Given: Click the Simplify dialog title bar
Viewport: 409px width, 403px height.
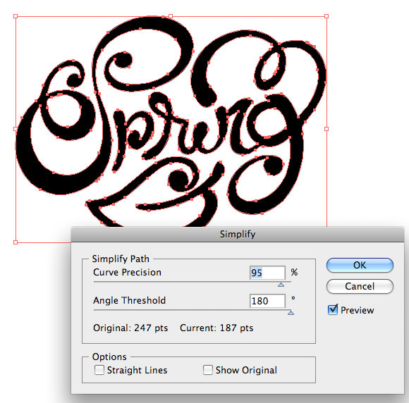Looking at the screenshot, I should (238, 234).
